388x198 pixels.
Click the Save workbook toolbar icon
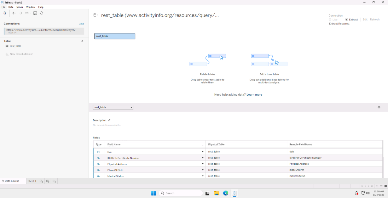(35, 13)
